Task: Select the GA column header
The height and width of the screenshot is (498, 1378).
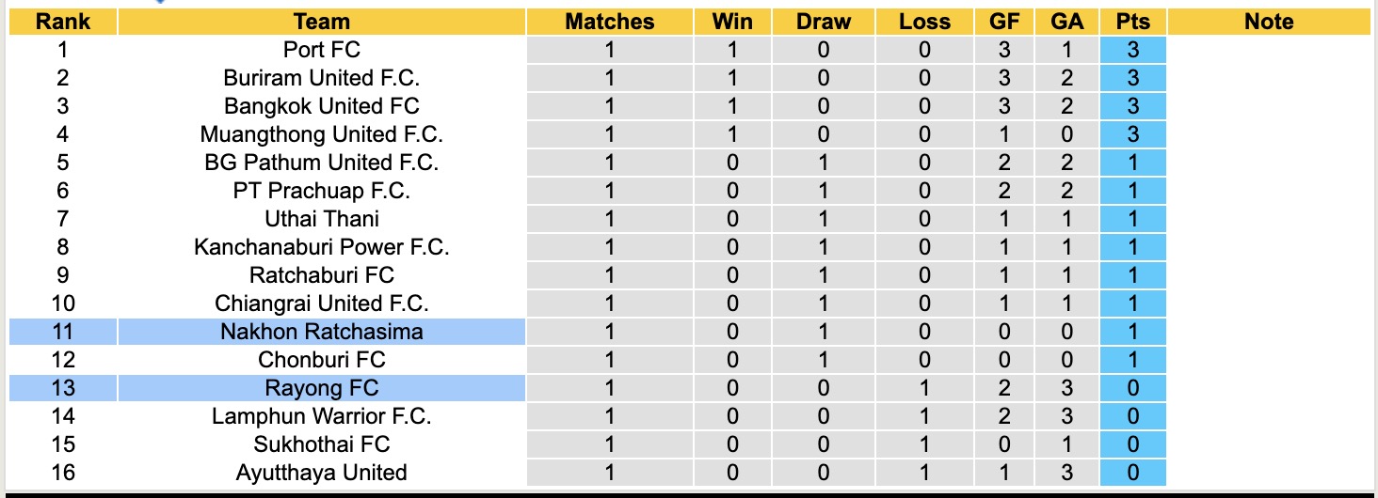Action: [1066, 22]
